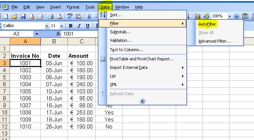Select Advanced Filter... option
The height and width of the screenshot is (140, 254).
[214, 41]
